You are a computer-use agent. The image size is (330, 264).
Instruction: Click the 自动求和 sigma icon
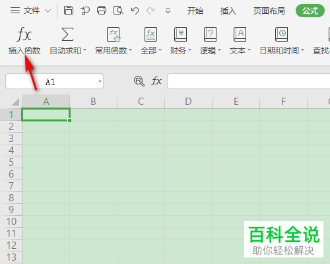(x=67, y=34)
